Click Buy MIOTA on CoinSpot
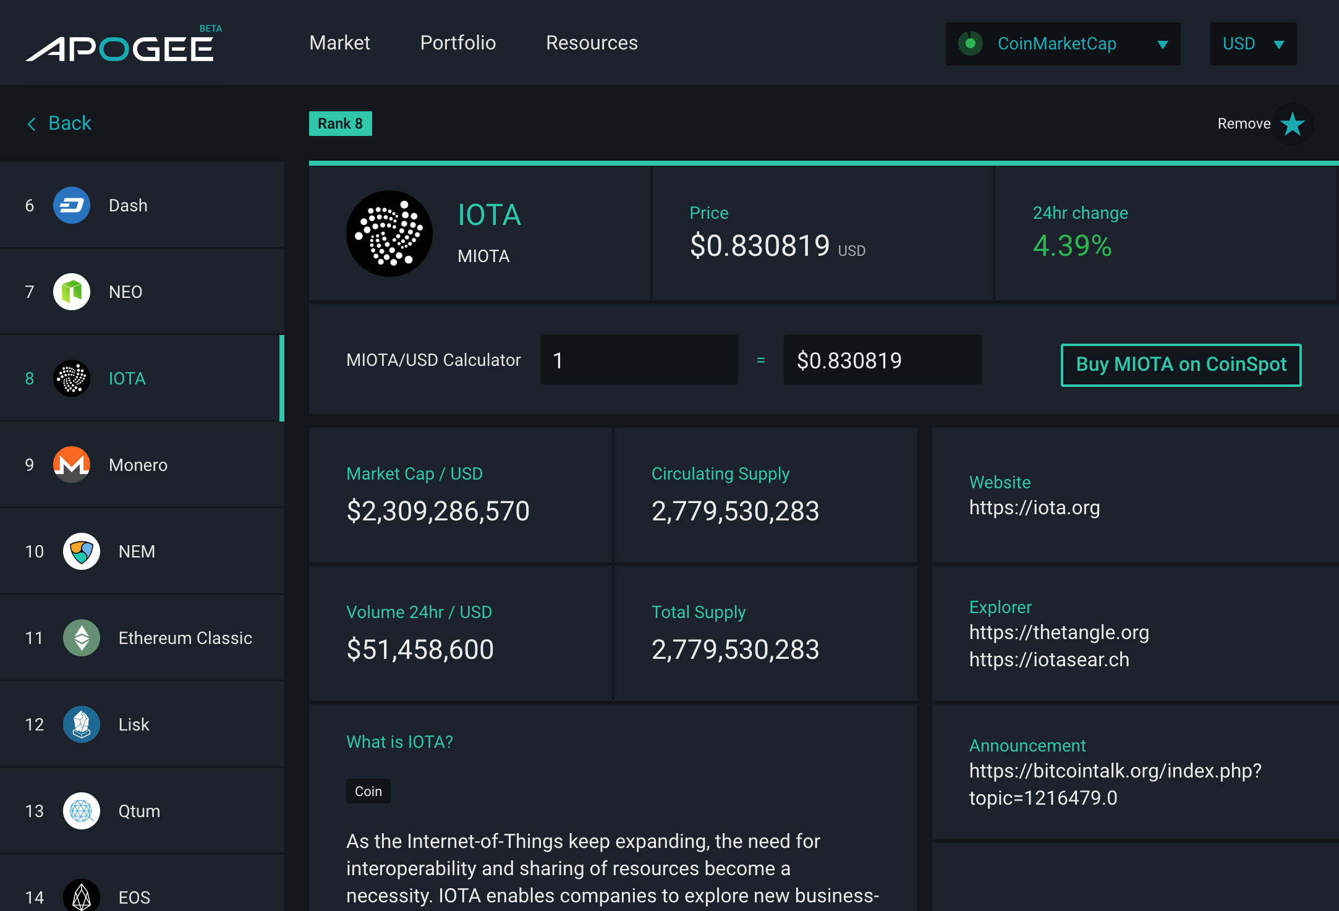Screen dimensions: 1339x911 [1180, 365]
